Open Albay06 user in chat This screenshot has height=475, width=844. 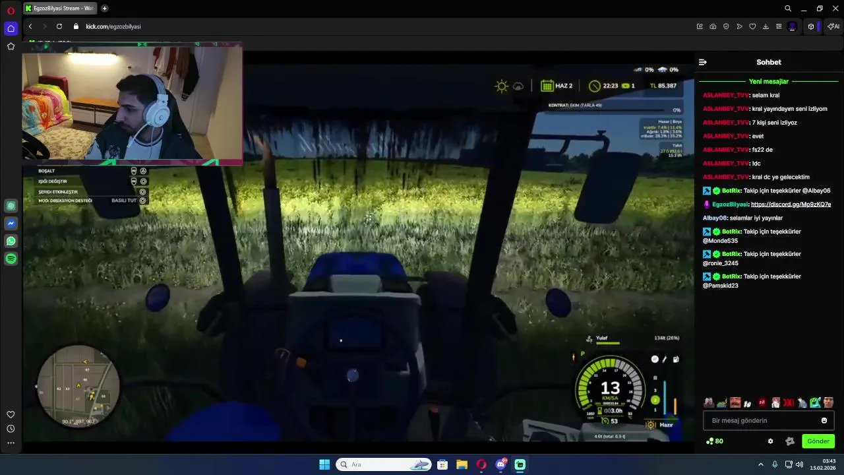(715, 218)
